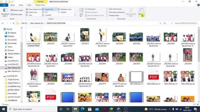Open recent locations dropdown arrow
This screenshot has width=200, height=112.
tap(10, 23)
